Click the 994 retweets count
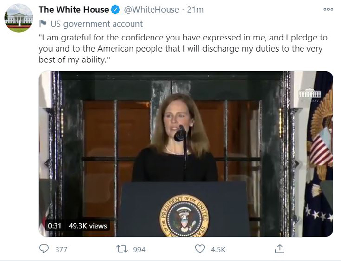Screen dimensions: 341x261 [139, 249]
